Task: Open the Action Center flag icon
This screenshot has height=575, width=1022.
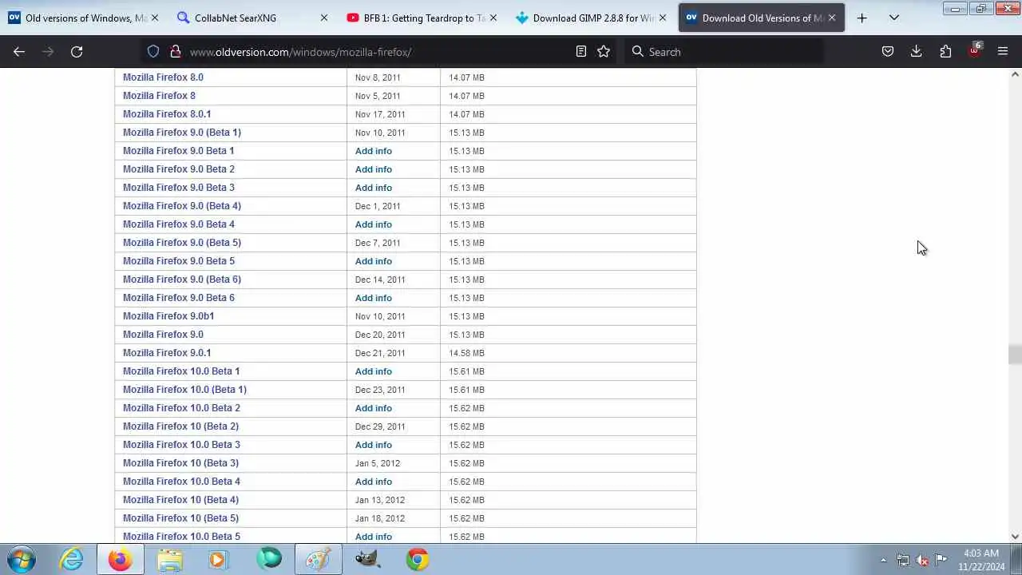Action: [x=941, y=560]
